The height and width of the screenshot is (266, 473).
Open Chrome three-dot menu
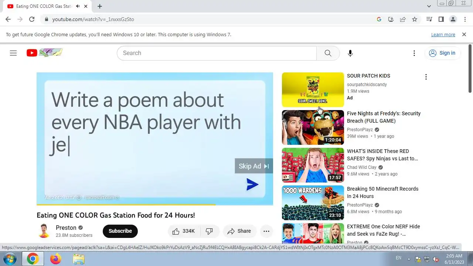tap(464, 19)
